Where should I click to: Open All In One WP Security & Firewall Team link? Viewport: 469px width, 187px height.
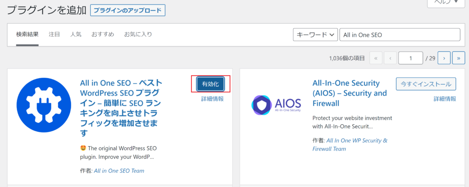(x=350, y=144)
